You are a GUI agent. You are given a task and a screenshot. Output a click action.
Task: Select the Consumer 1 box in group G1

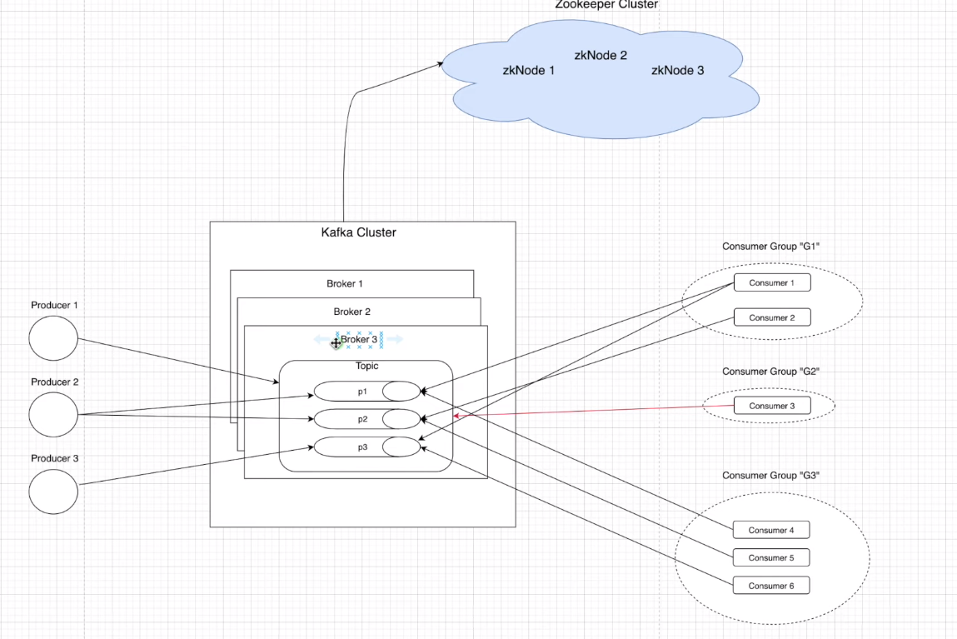tap(771, 282)
